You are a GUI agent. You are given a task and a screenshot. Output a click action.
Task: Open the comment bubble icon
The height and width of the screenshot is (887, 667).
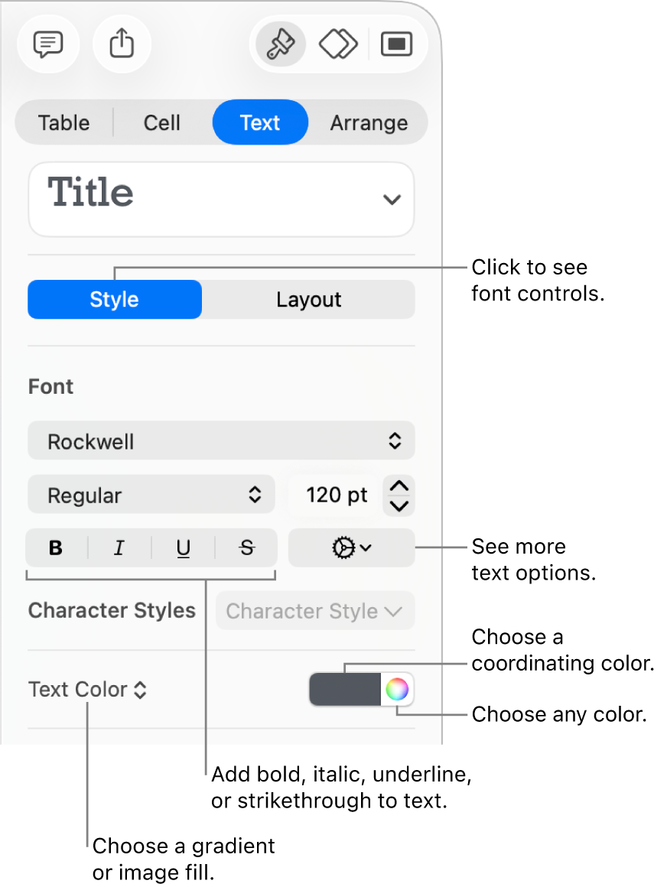[47, 44]
